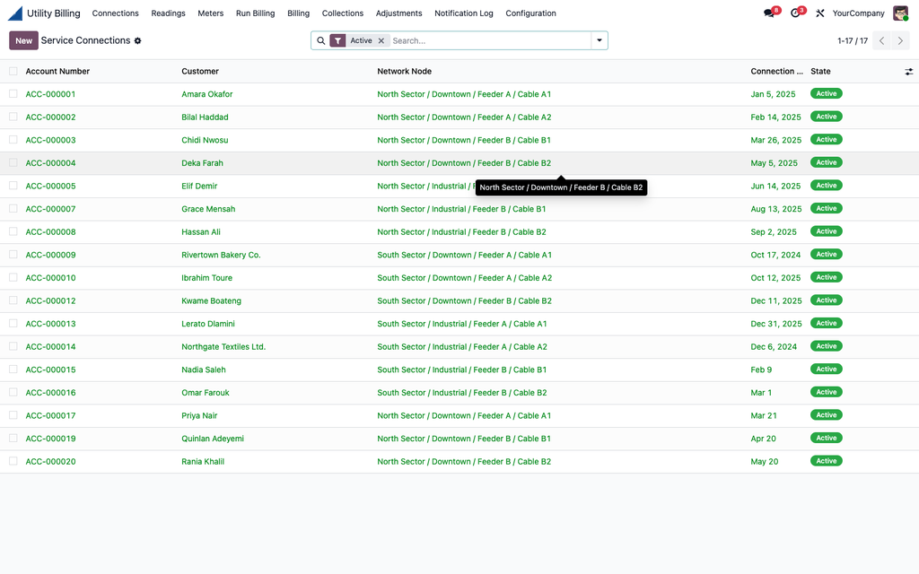Viewport: 919px width, 574px height.
Task: Click the 1-17 / 17 pager counter
Action: [x=853, y=41]
